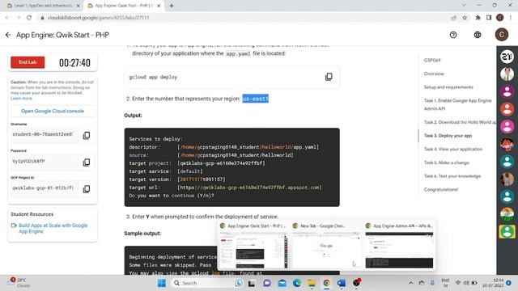Open the Task View taskbar icon

coord(252,283)
